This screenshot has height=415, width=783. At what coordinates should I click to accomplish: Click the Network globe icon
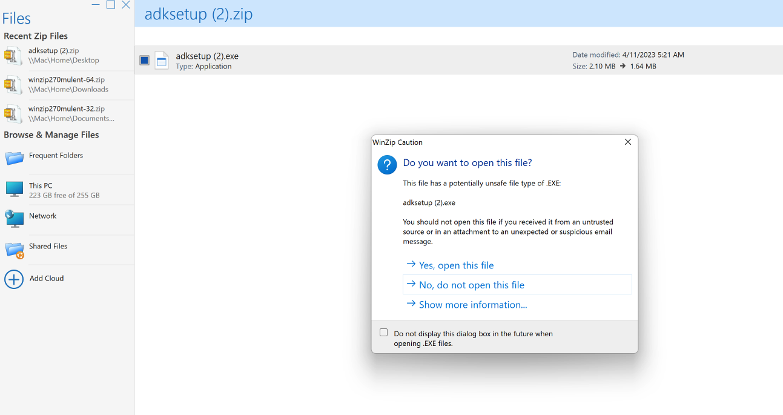click(x=14, y=219)
